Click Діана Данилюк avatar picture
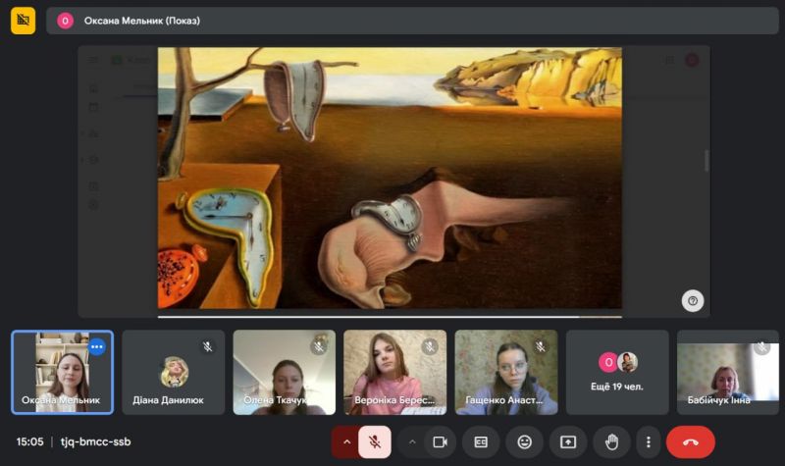 pos(174,372)
